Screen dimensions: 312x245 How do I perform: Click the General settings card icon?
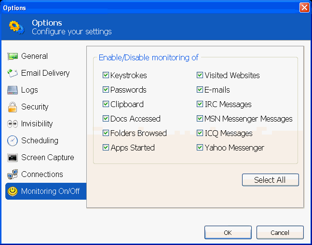point(13,56)
